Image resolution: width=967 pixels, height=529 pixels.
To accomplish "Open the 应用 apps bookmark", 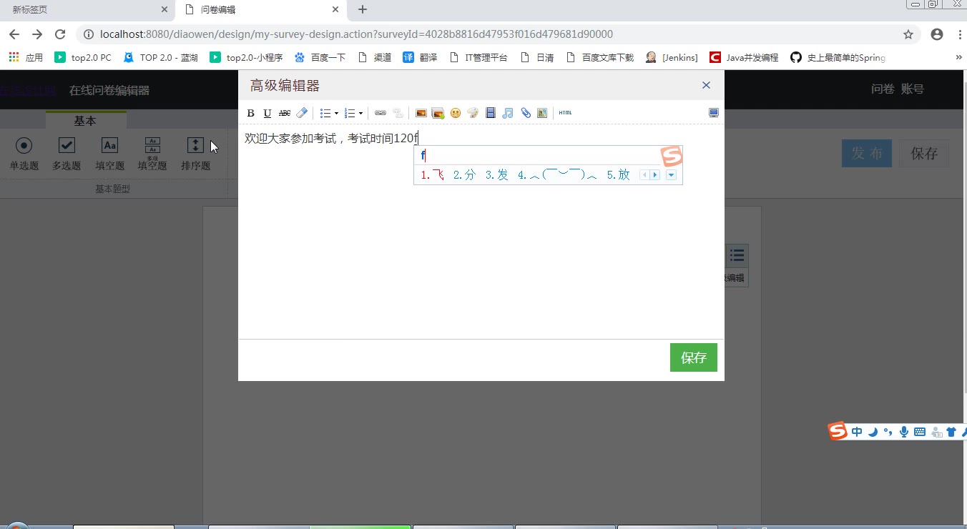I will click(26, 58).
